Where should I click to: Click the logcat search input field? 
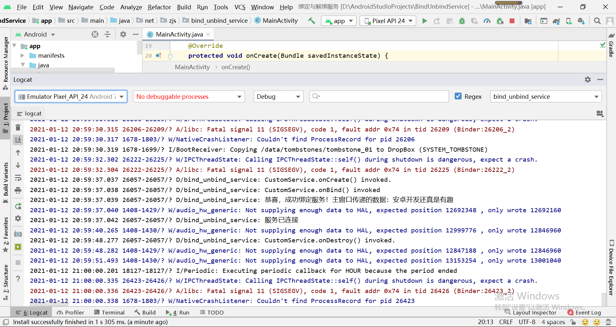[379, 96]
